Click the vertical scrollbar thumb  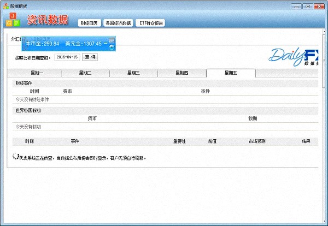click(x=324, y=61)
